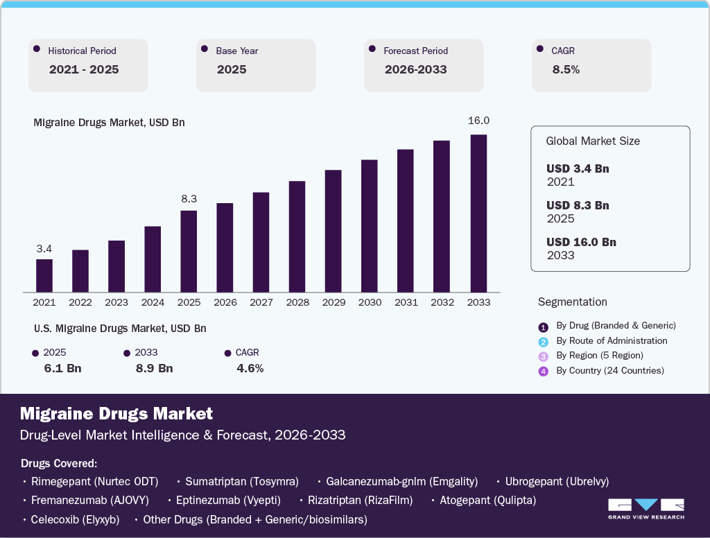Click the 2021 bar in the chart
The width and height of the screenshot is (710, 538).
tap(44, 276)
